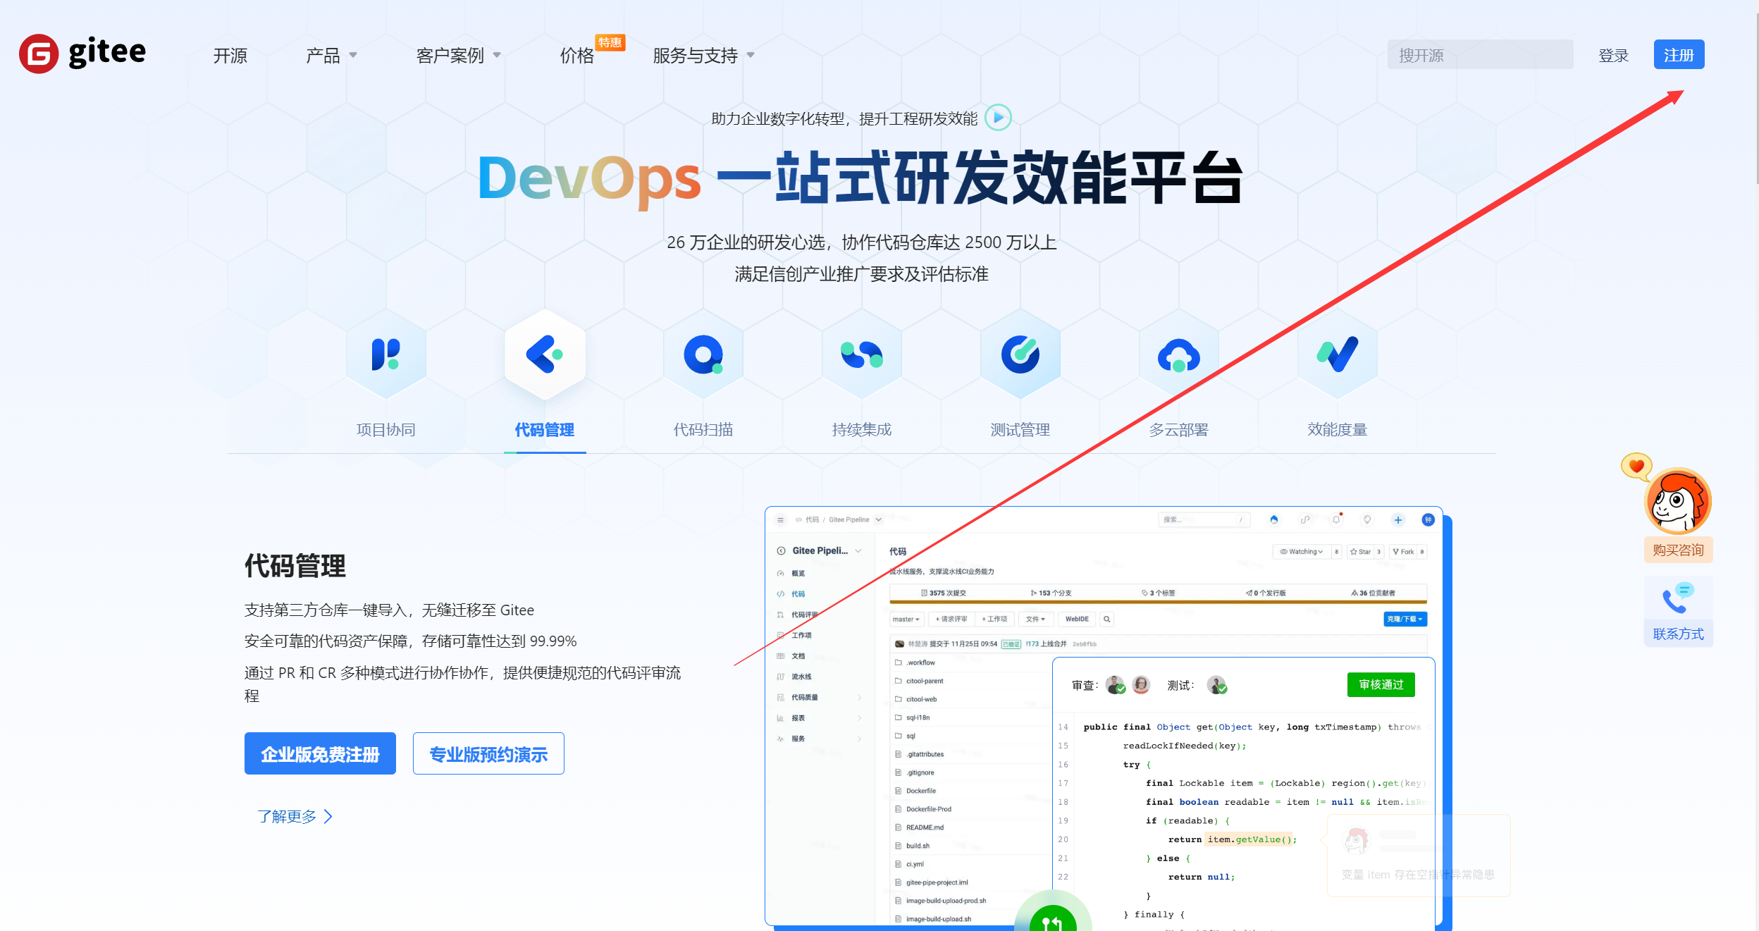Select the 持续集成 hexagon icon
Image resolution: width=1759 pixels, height=931 pixels.
click(x=861, y=354)
